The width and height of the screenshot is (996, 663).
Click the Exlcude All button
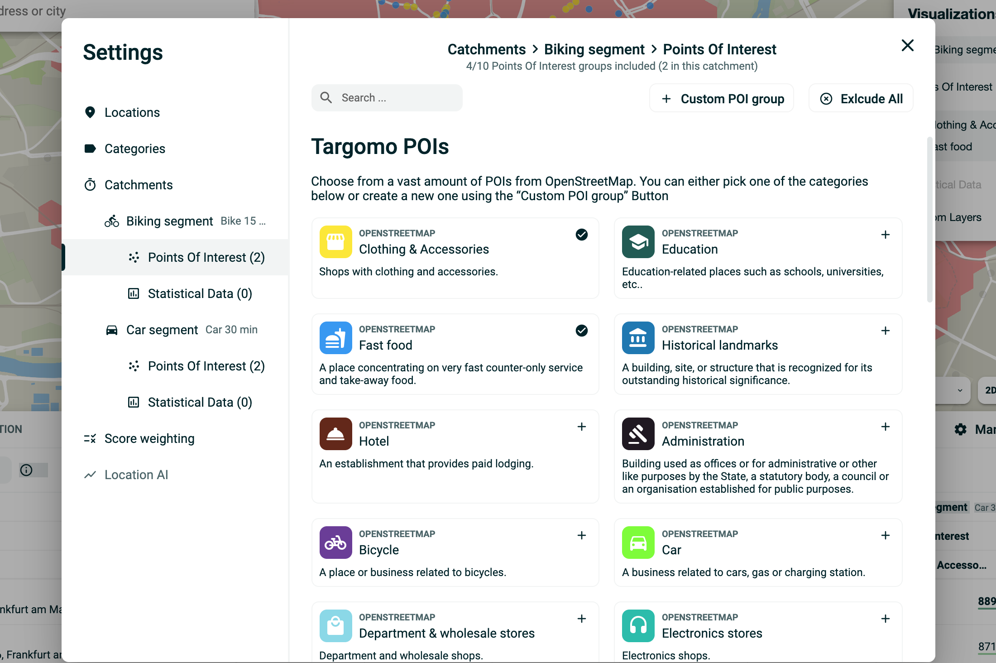point(861,98)
